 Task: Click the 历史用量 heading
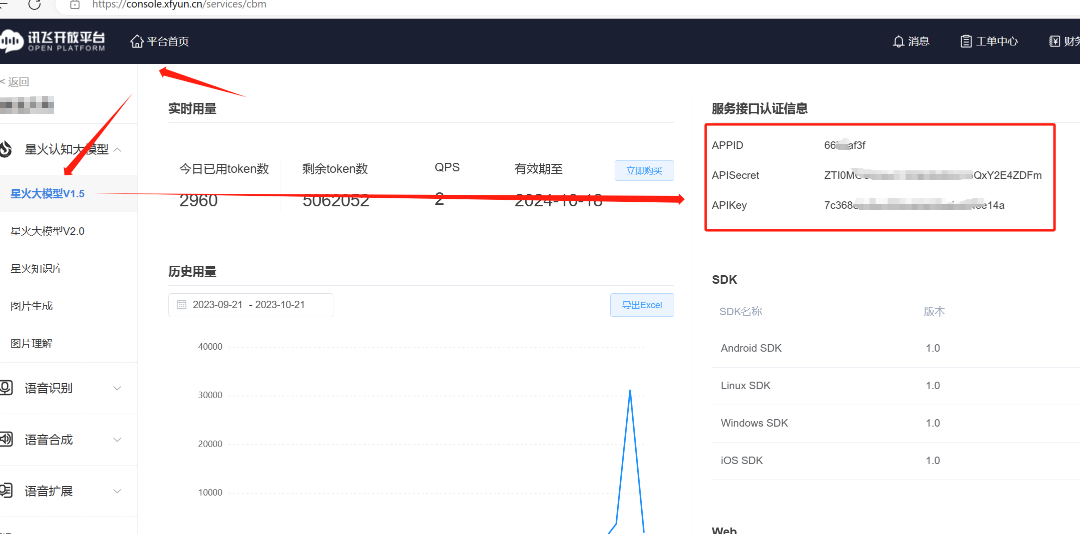[192, 271]
